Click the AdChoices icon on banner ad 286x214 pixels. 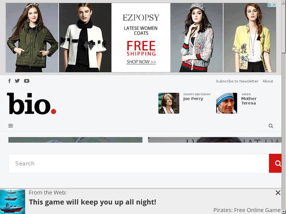(269, 5)
